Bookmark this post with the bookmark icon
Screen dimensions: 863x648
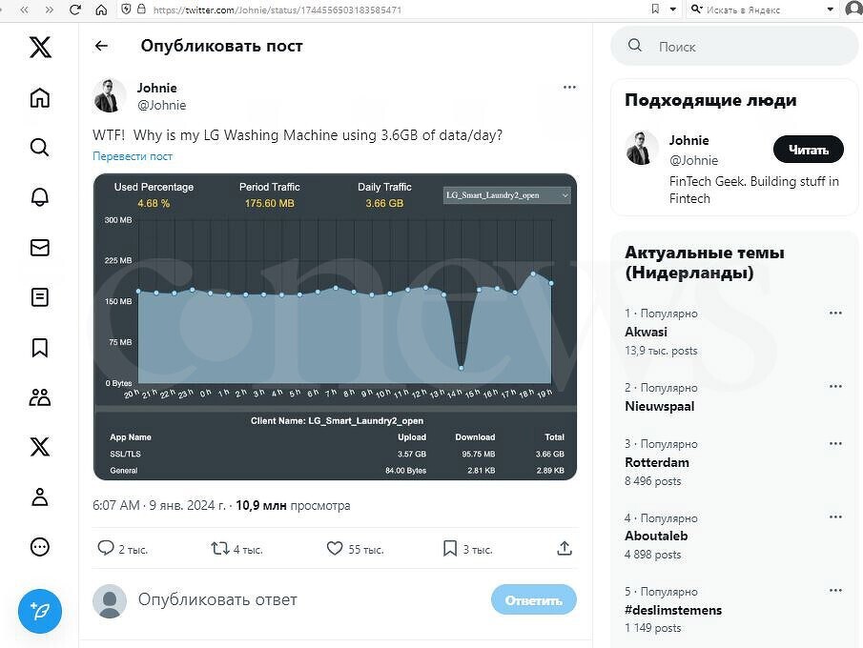point(450,549)
